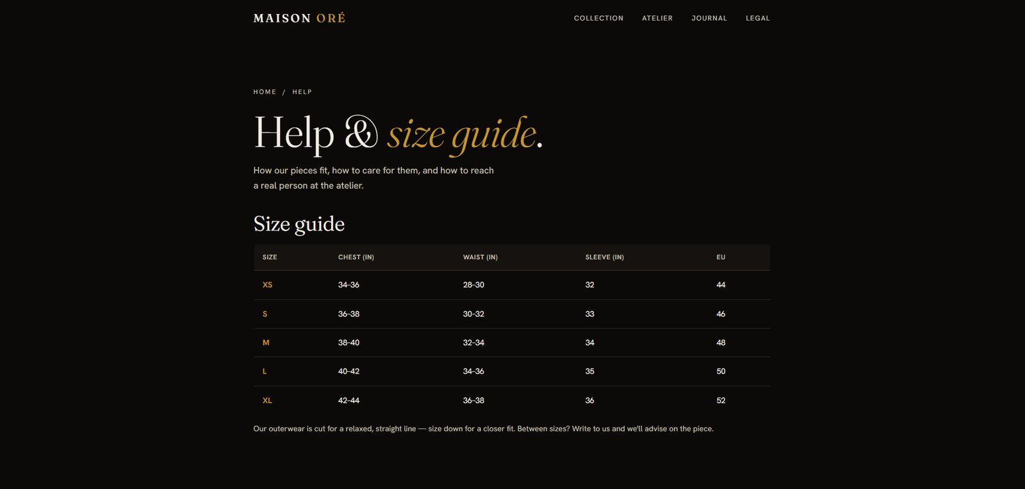
Task: Click EU size 52
Action: tap(721, 401)
